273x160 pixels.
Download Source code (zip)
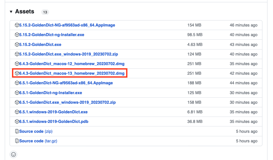pos(36,131)
